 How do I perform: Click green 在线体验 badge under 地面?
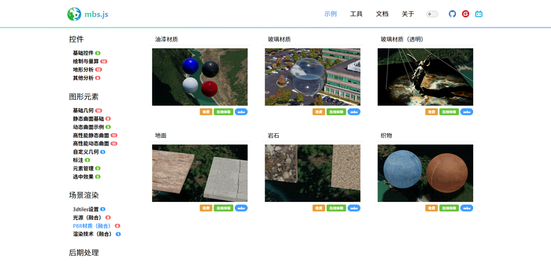click(223, 208)
